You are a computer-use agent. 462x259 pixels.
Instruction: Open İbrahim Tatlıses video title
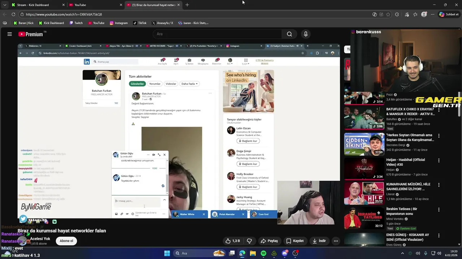402,211
